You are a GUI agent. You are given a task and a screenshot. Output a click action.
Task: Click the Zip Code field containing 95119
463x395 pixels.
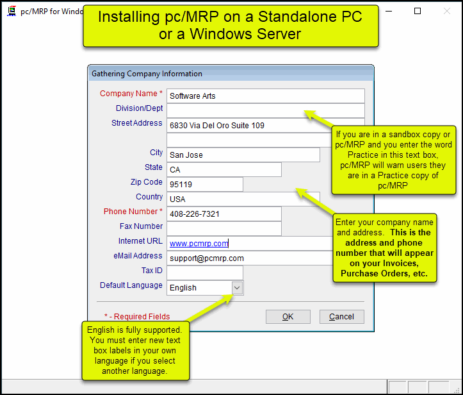205,184
